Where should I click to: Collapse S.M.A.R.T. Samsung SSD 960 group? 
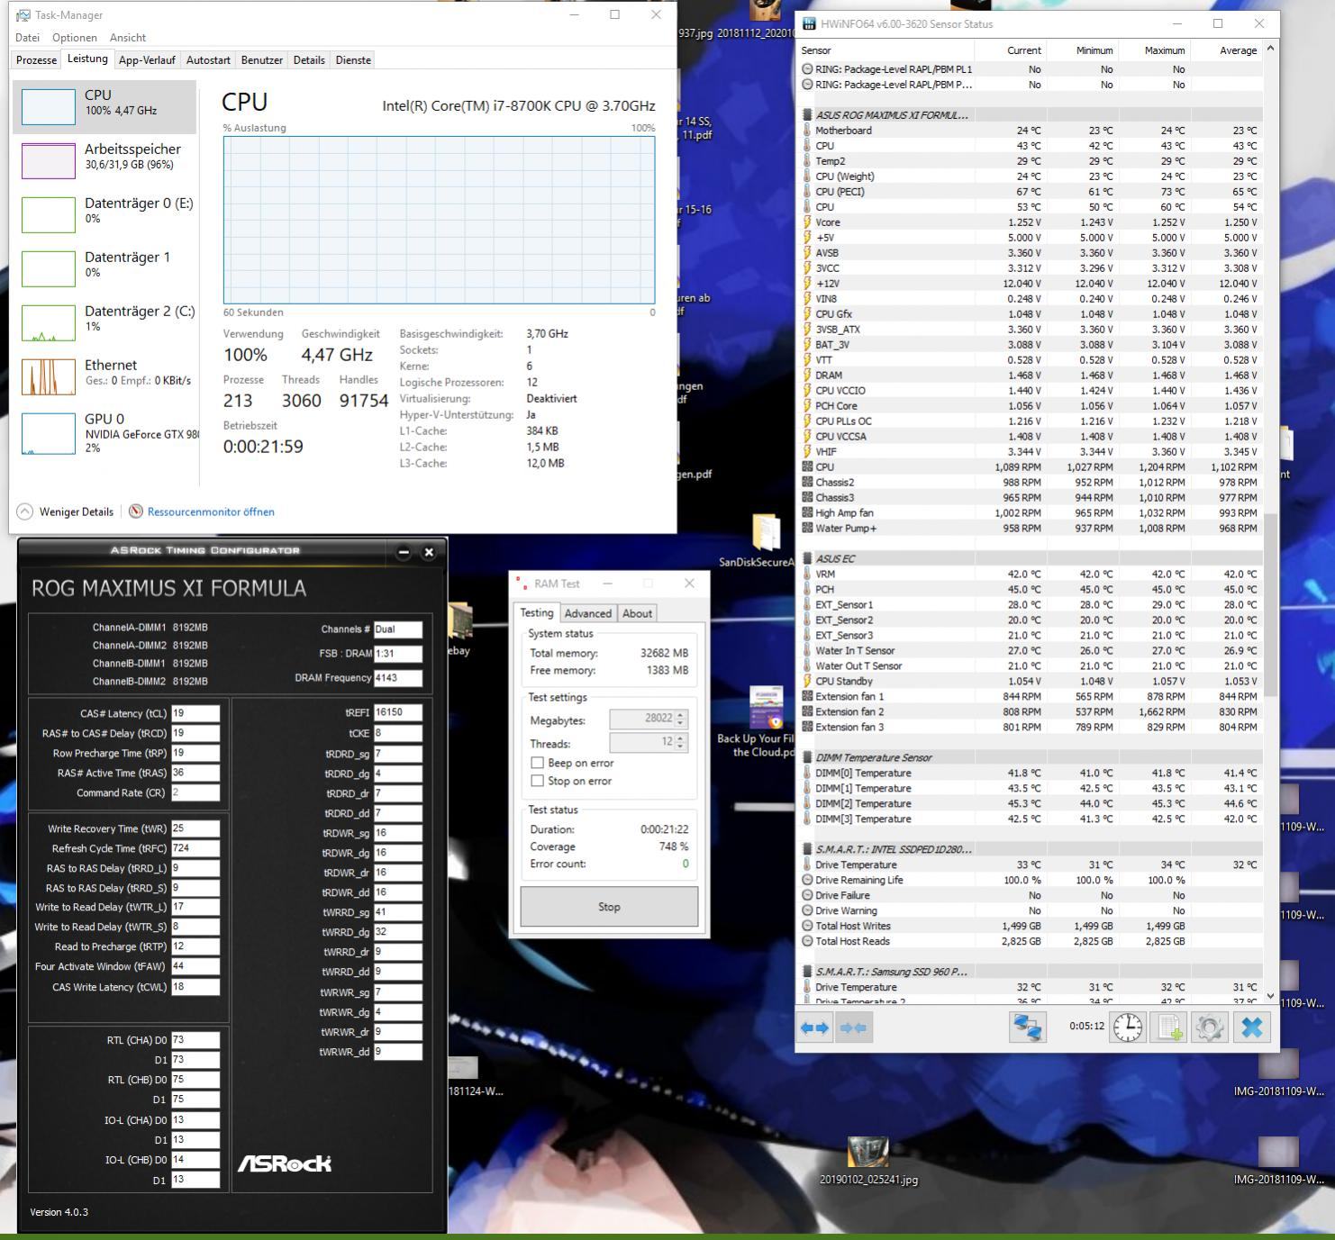click(x=808, y=972)
